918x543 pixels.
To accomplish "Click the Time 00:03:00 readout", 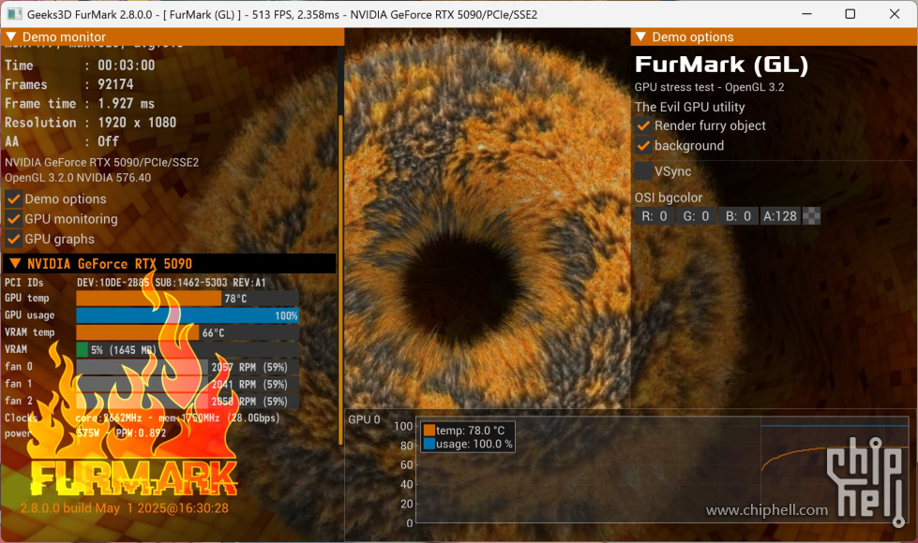I will click(x=80, y=66).
